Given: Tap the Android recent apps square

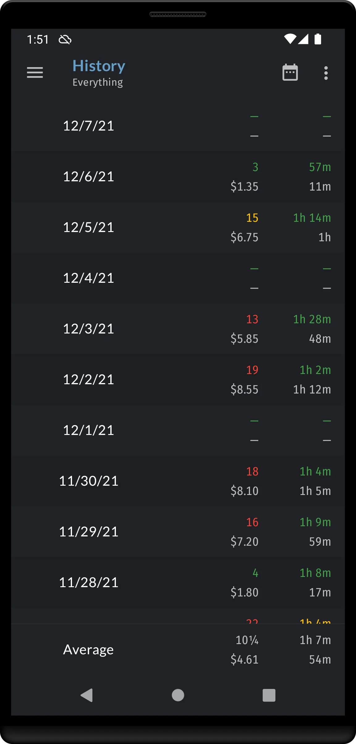Looking at the screenshot, I should pos(269,695).
